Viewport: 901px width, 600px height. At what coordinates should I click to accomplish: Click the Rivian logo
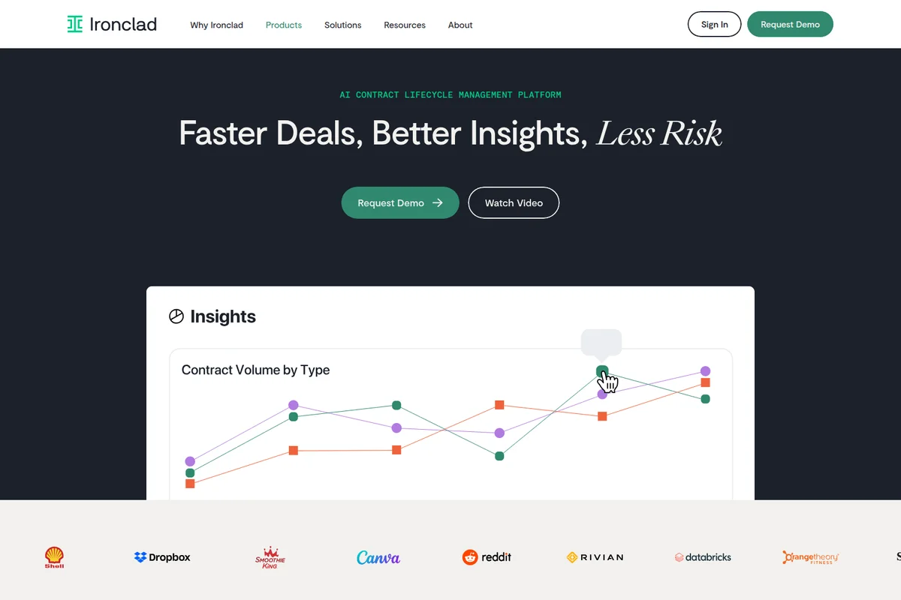(595, 557)
